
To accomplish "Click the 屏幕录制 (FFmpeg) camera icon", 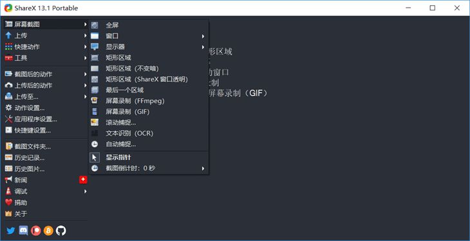I will coord(95,101).
